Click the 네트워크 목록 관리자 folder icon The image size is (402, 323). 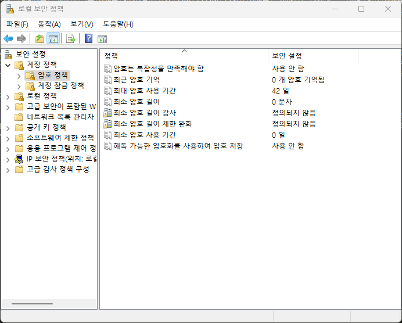click(19, 117)
